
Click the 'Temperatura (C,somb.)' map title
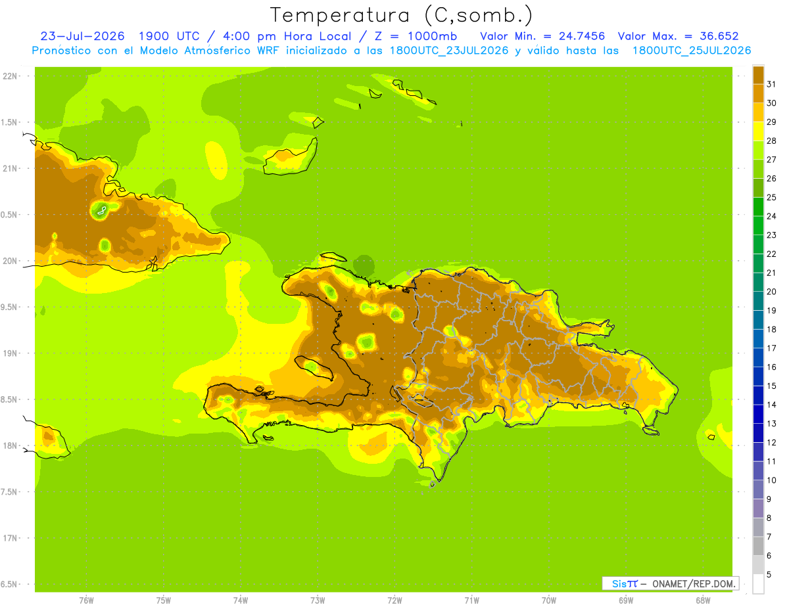[x=401, y=15]
